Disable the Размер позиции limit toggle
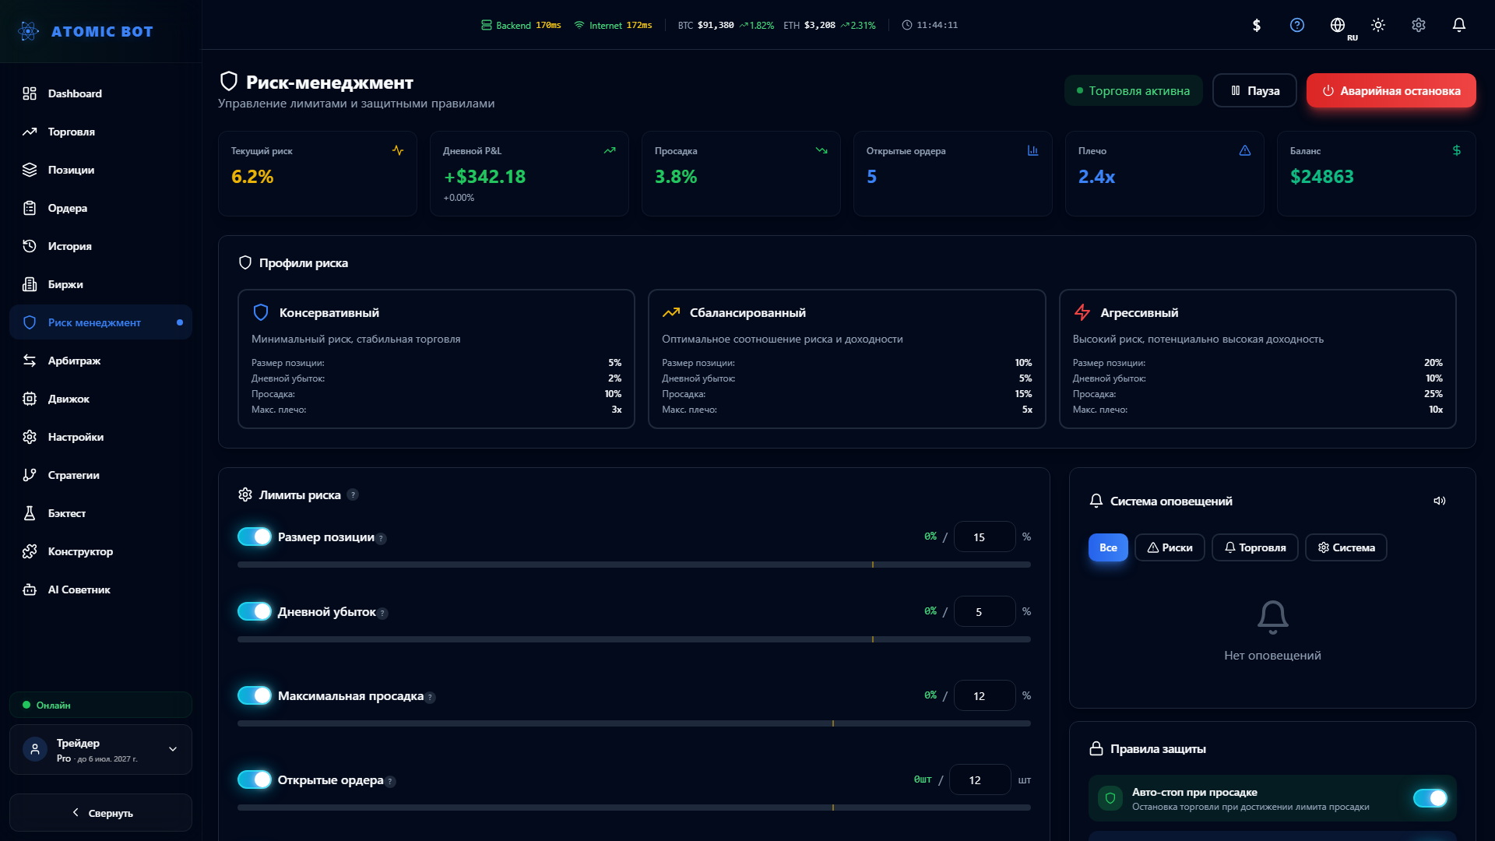This screenshot has width=1495, height=841. (255, 537)
